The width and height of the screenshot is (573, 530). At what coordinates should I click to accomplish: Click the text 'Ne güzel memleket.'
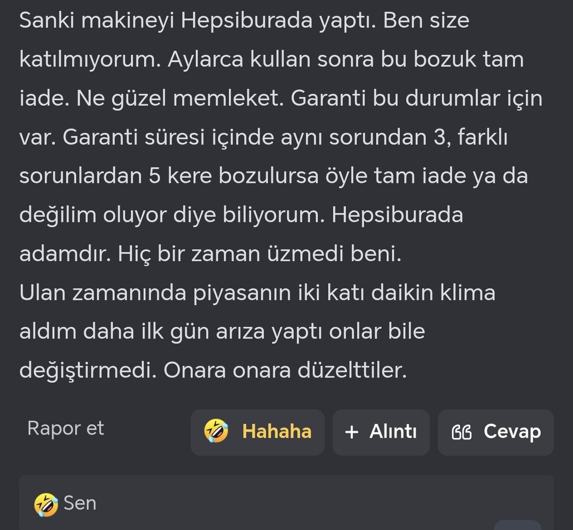point(180,98)
